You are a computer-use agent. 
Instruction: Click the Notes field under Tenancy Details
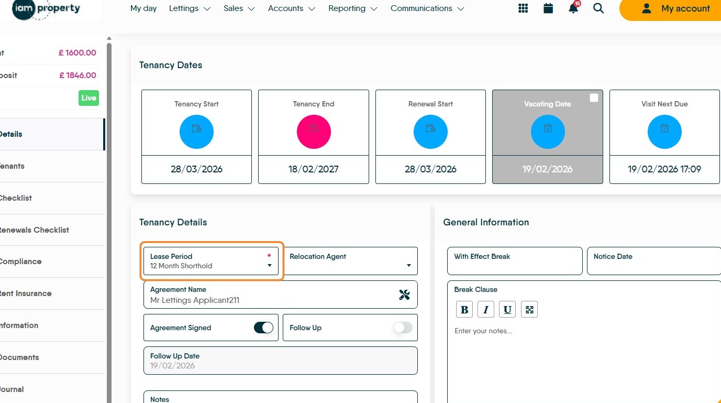(x=281, y=397)
